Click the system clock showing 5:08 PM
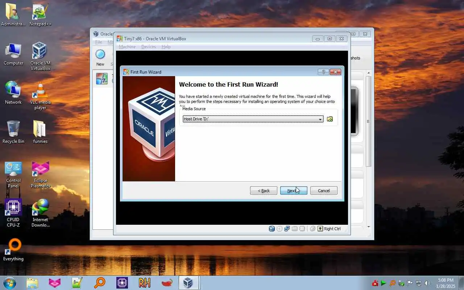Viewport: 464px width, 290px height. coord(446,283)
